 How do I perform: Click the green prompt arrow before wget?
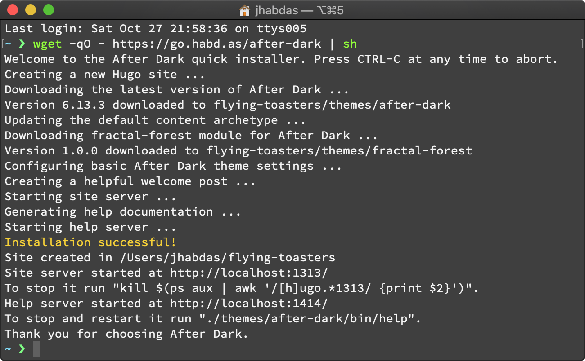22,44
